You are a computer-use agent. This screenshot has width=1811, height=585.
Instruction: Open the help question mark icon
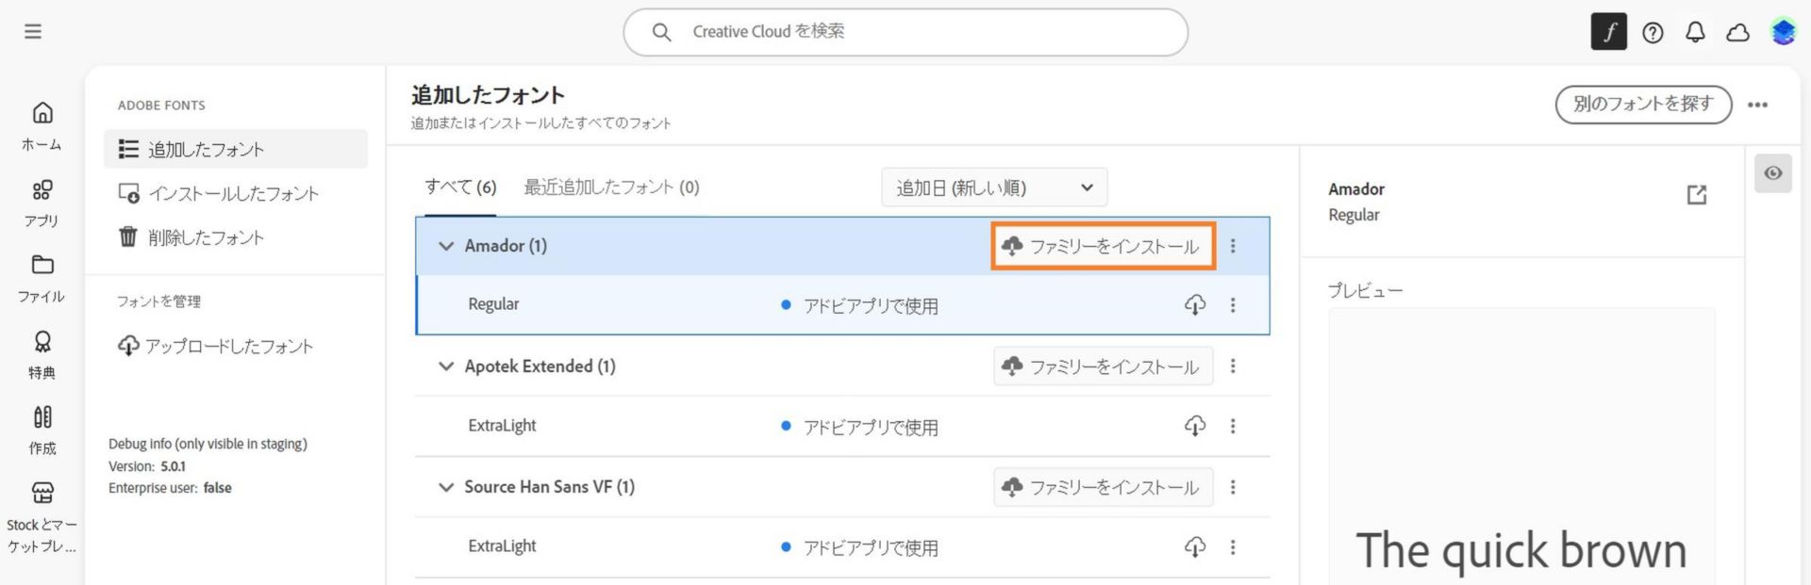pyautogui.click(x=1653, y=33)
